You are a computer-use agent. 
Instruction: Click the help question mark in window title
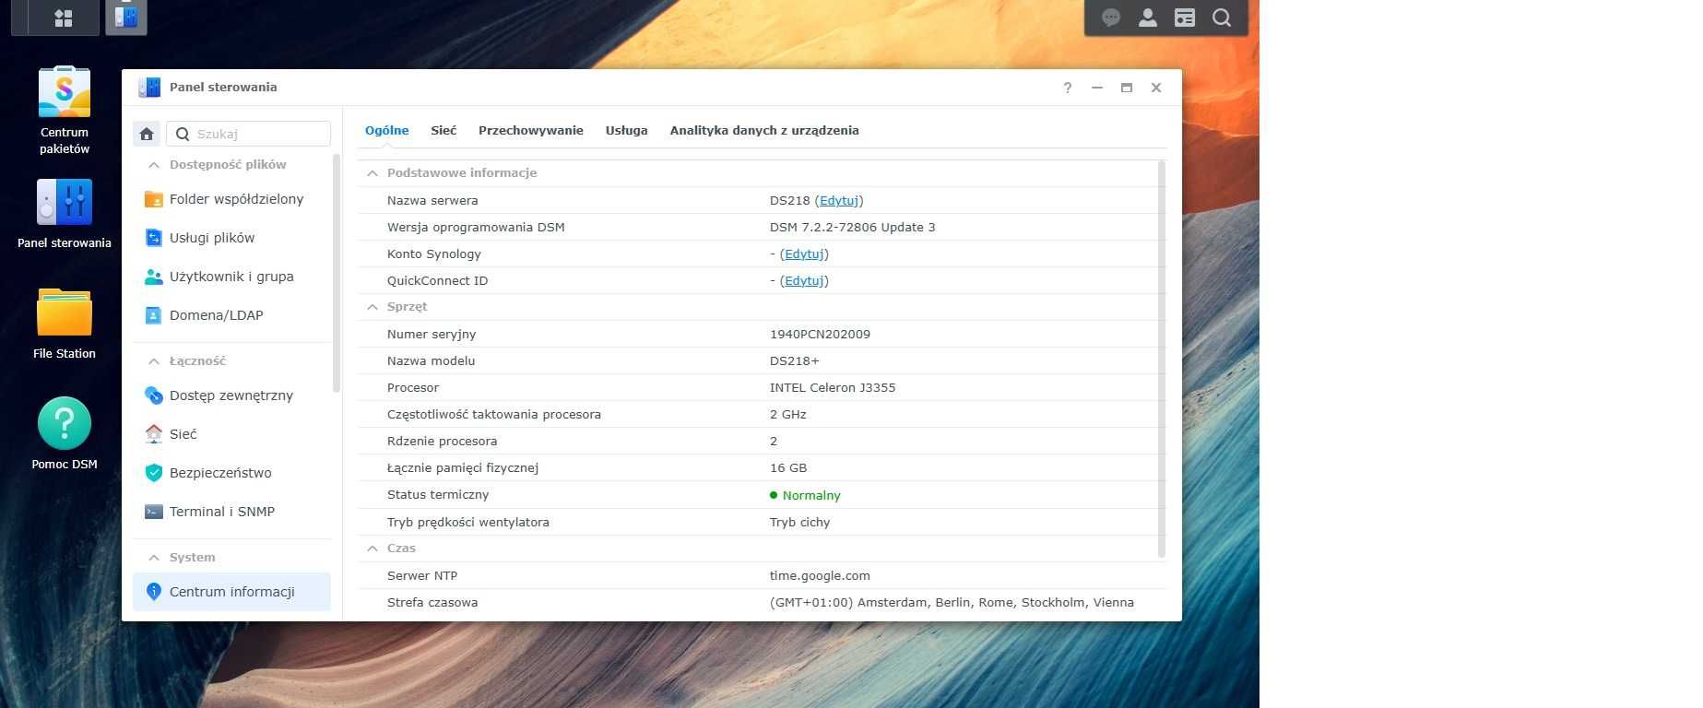click(1068, 88)
